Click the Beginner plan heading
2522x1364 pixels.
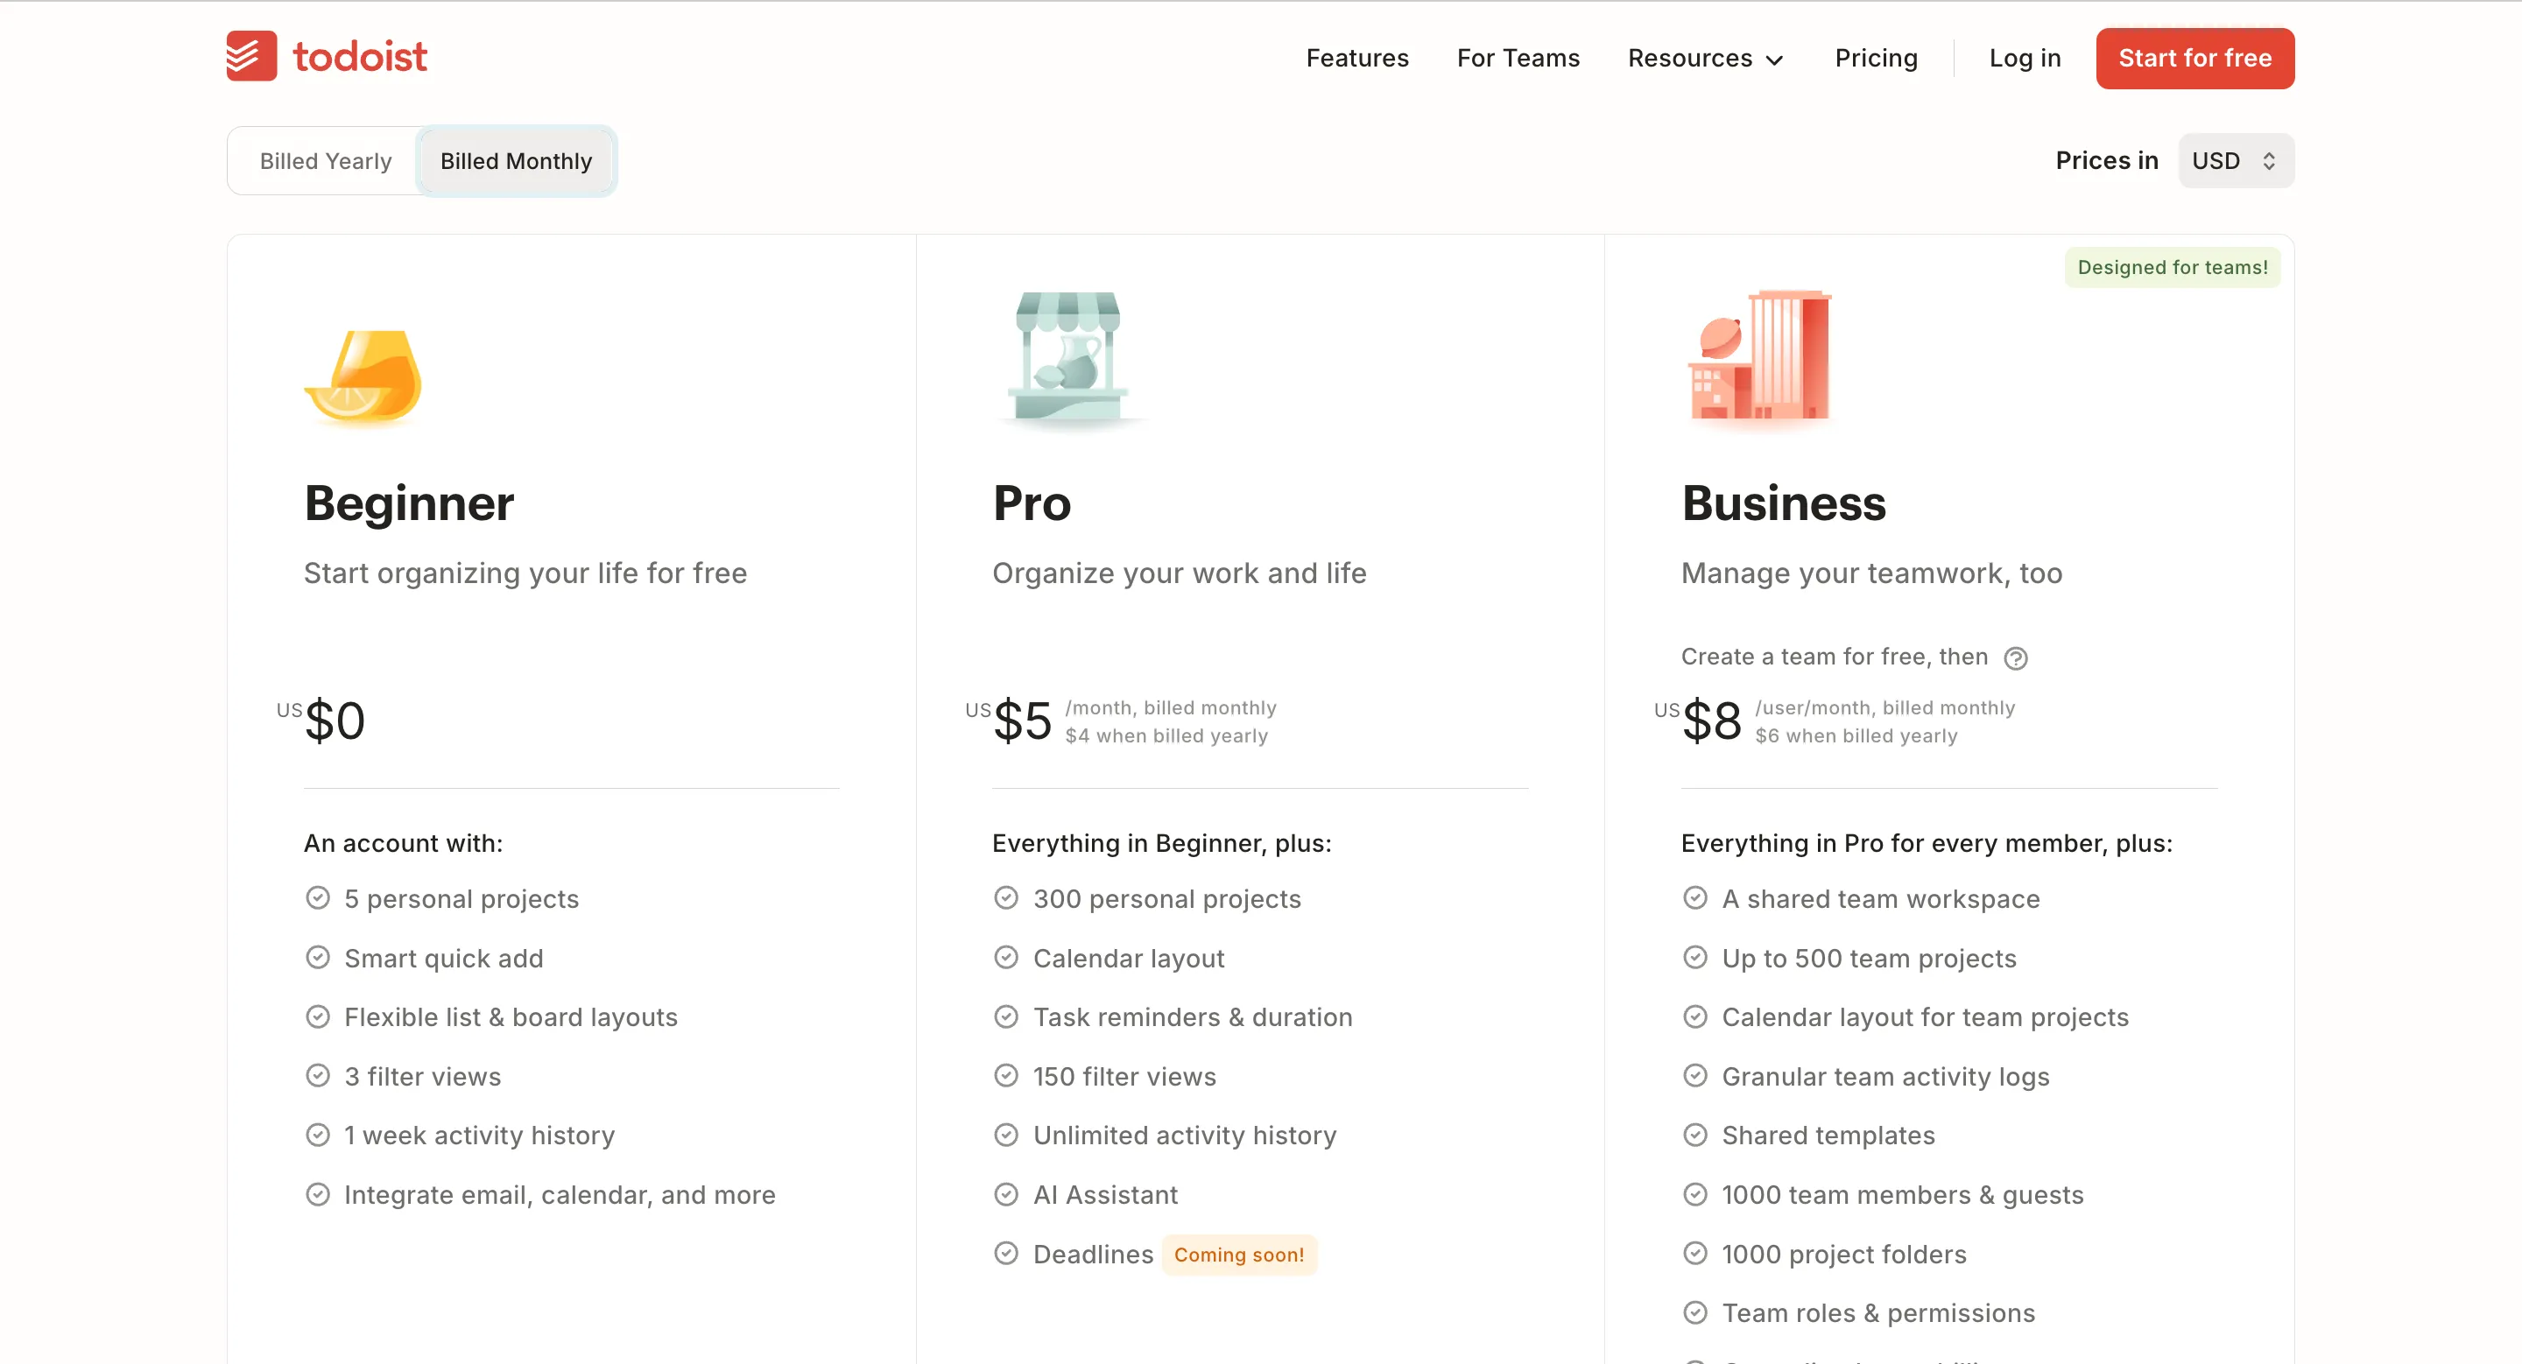pyautogui.click(x=409, y=503)
